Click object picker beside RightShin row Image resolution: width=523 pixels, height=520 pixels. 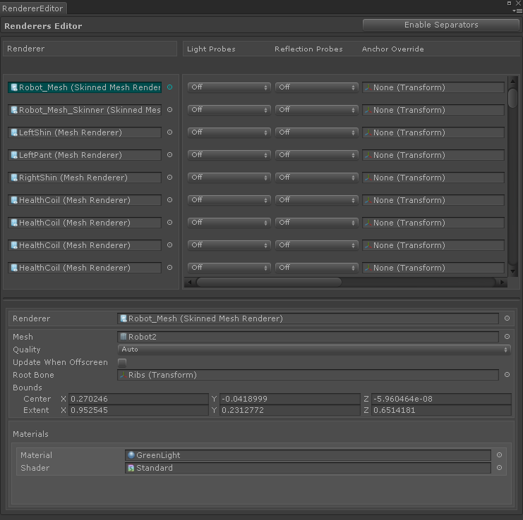pos(169,178)
